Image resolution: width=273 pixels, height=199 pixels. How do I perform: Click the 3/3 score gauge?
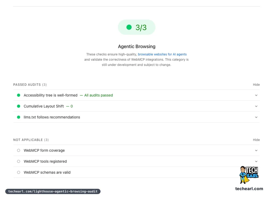(x=136, y=27)
